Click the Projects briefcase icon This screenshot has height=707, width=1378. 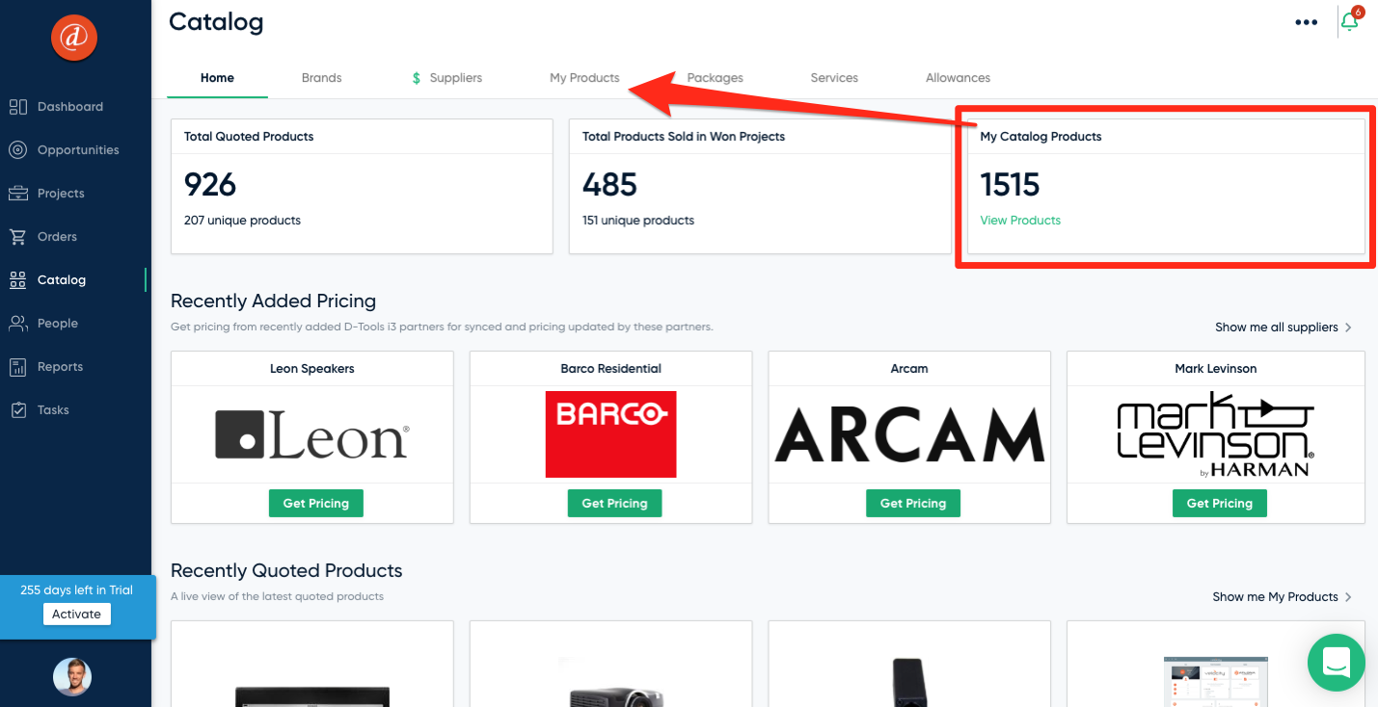(17, 194)
